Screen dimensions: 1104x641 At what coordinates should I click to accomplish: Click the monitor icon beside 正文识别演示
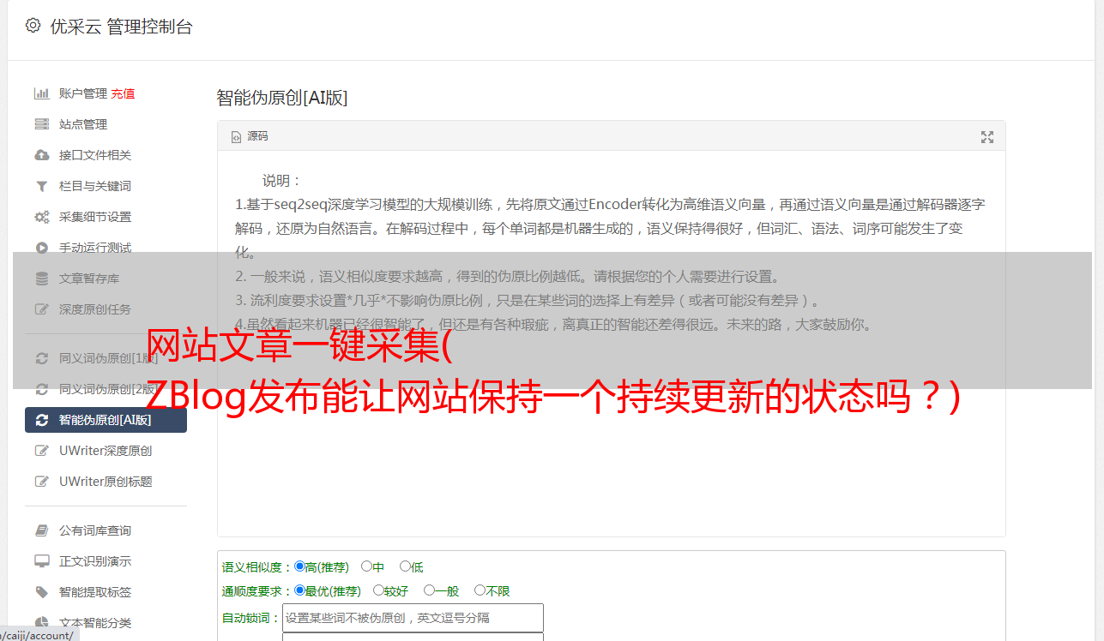(41, 561)
